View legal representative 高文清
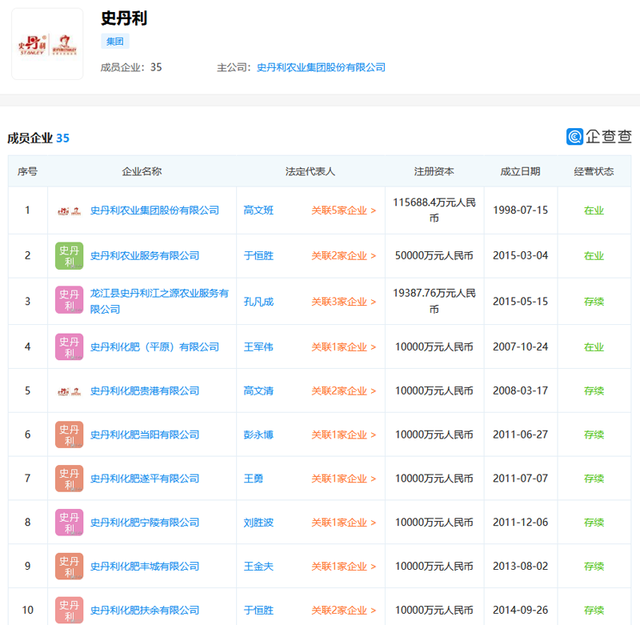This screenshot has height=625, width=640. pyautogui.click(x=258, y=391)
